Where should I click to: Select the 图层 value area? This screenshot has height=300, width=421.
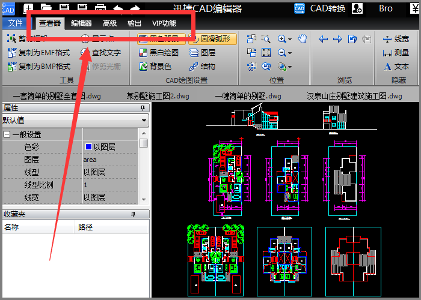[x=110, y=160]
